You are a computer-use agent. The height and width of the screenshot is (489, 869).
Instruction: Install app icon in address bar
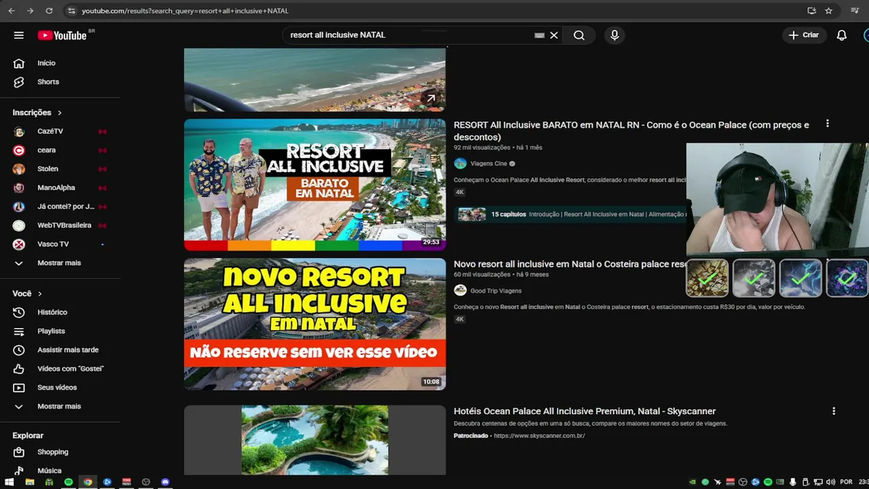[811, 11]
